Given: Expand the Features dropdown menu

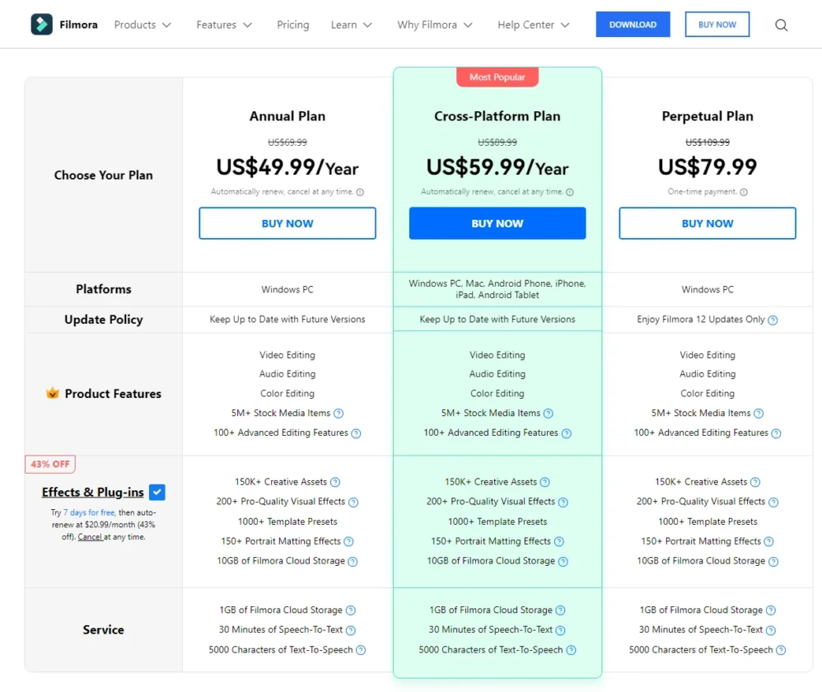Looking at the screenshot, I should (224, 25).
